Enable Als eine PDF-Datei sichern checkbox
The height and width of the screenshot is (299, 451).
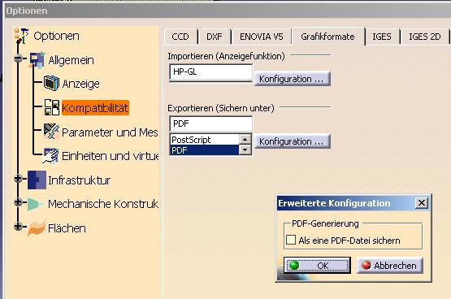[291, 240]
